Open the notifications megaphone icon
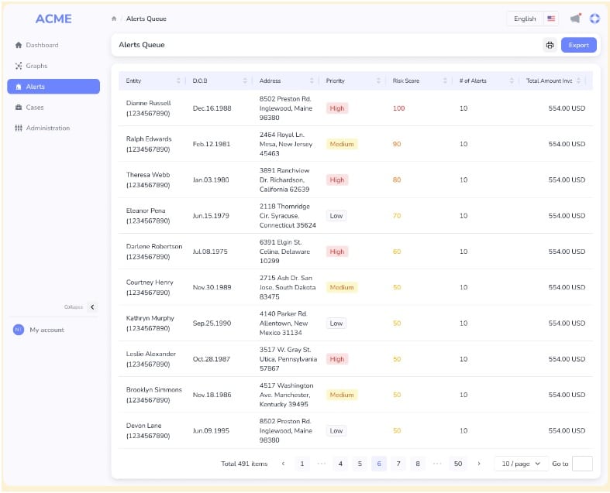 pyautogui.click(x=575, y=19)
